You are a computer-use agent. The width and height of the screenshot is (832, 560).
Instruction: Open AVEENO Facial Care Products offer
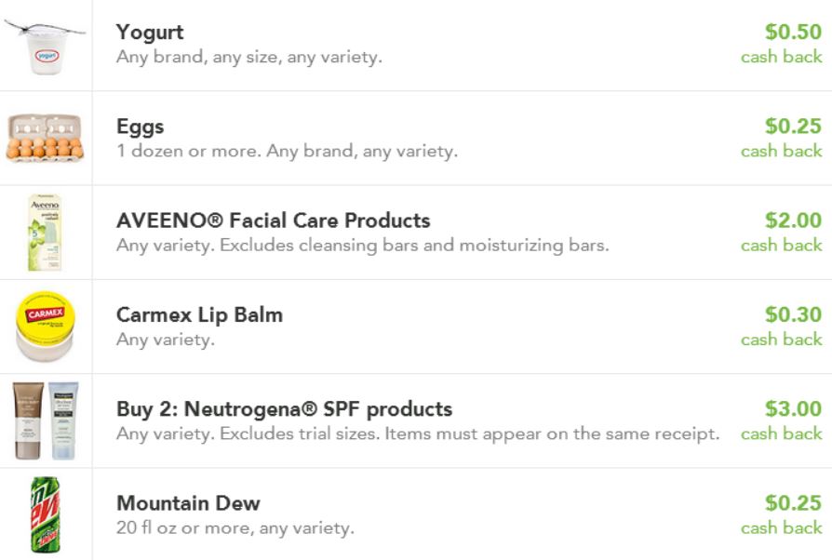(273, 220)
